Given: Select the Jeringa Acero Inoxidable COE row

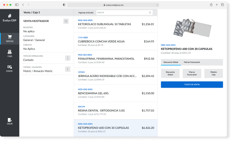Looking at the screenshot, I should click(116, 76).
